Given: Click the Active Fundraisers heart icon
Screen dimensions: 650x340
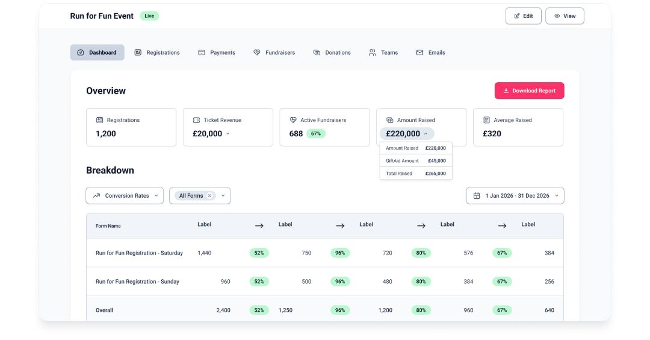Looking at the screenshot, I should point(293,120).
